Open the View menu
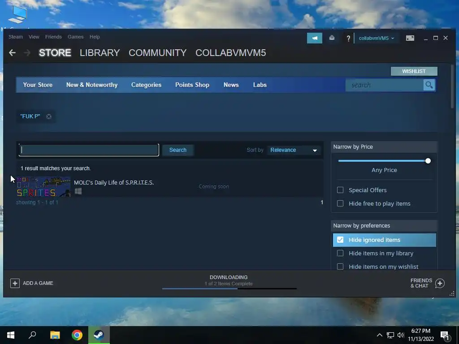459x344 pixels. [x=34, y=37]
